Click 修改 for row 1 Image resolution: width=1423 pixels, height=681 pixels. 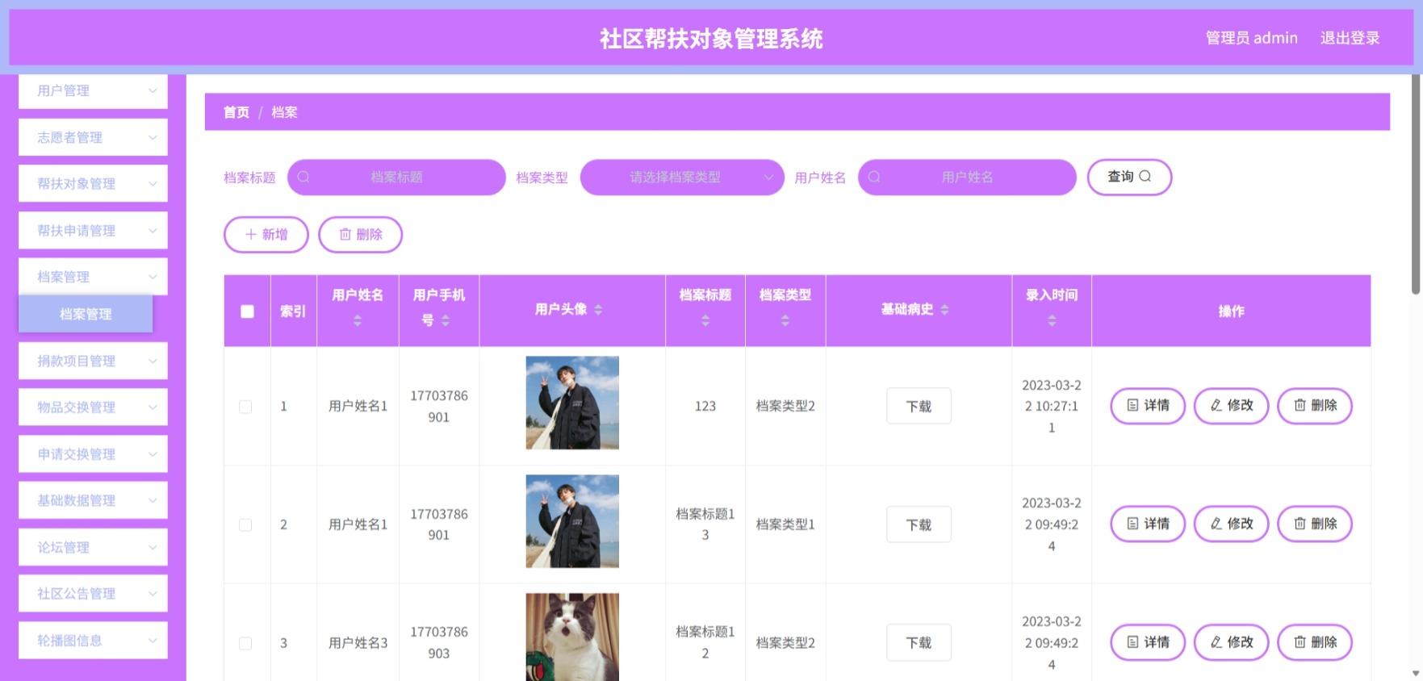click(1231, 405)
